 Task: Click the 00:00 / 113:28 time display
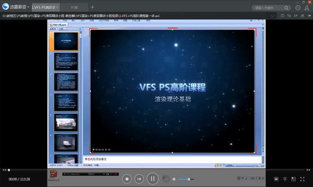(19, 179)
